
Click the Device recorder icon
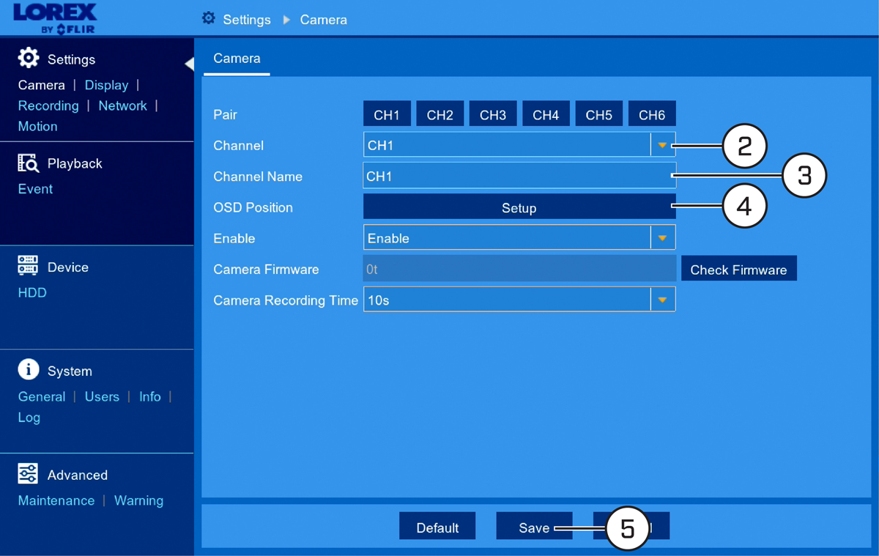coord(28,266)
